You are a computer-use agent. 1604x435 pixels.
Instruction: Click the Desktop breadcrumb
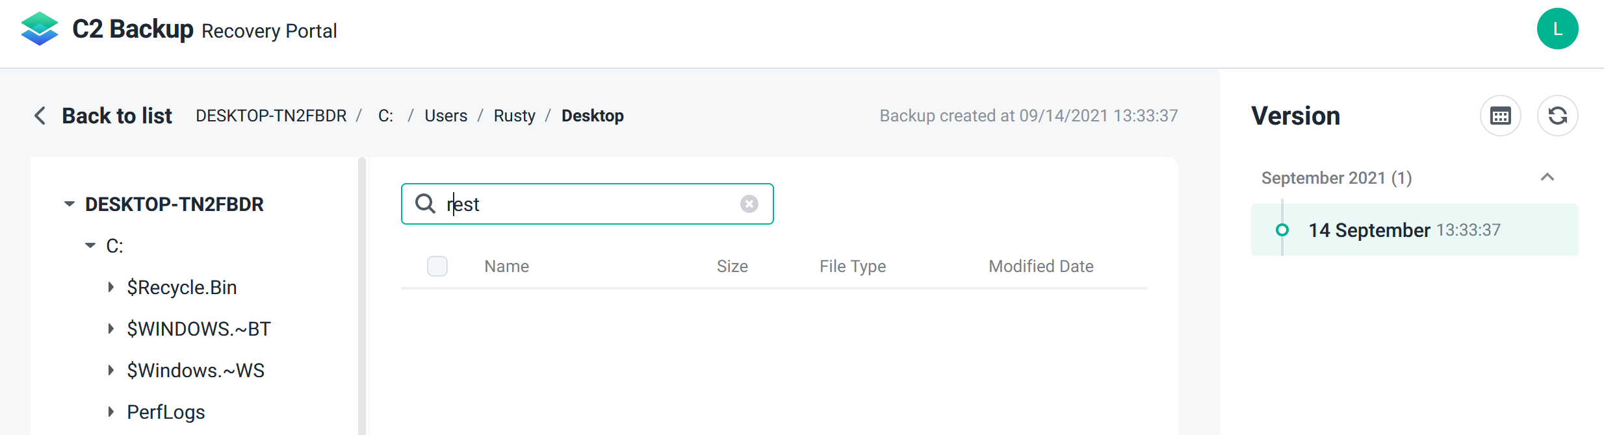593,116
